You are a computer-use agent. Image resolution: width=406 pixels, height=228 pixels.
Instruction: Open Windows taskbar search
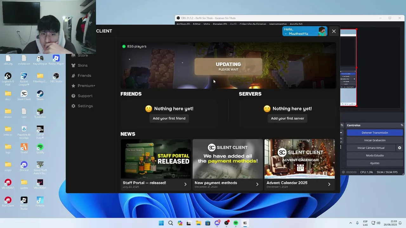click(x=171, y=223)
